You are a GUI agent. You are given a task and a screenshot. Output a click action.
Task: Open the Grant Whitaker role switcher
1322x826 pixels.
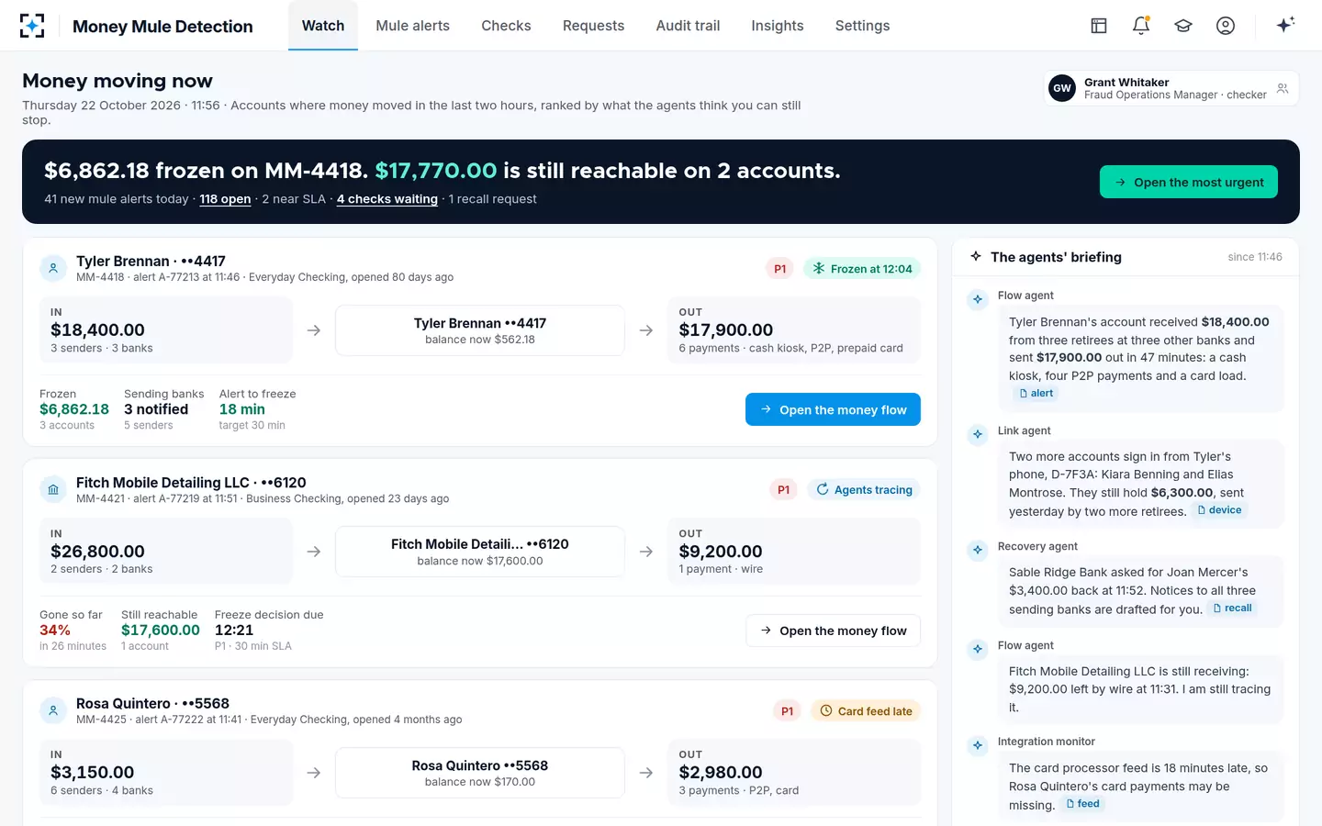[x=1171, y=88]
